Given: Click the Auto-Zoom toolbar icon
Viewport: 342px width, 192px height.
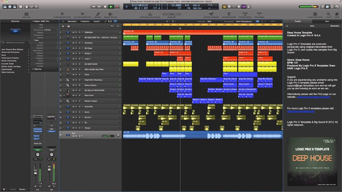Looking at the screenshot, I should (x=26, y=14).
